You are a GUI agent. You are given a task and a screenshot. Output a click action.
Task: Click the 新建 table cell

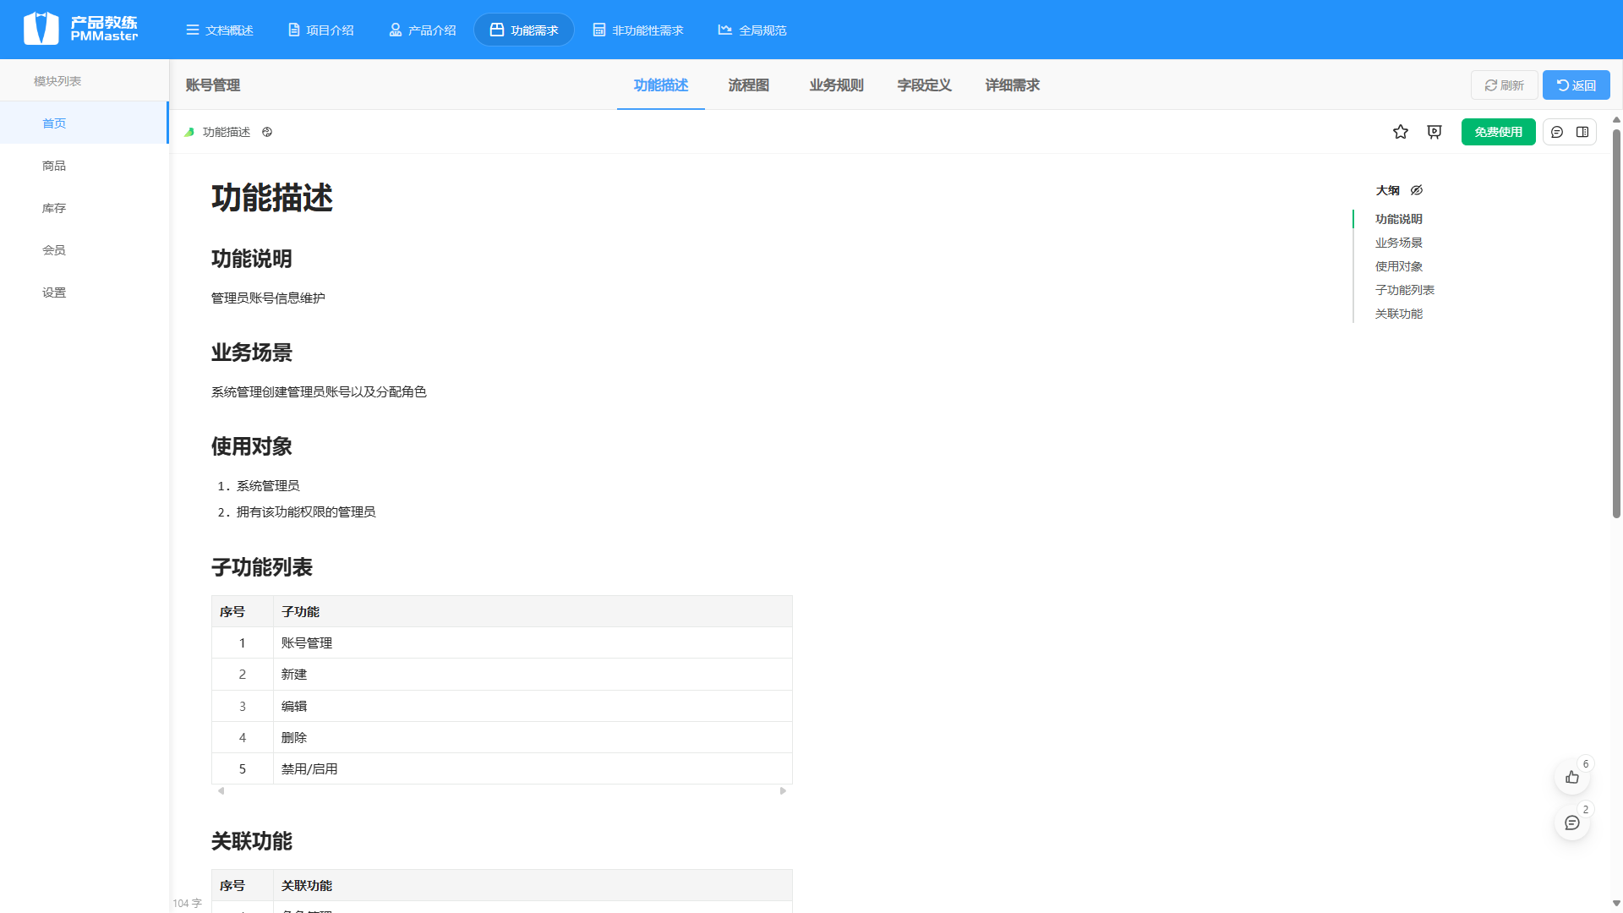click(x=533, y=675)
